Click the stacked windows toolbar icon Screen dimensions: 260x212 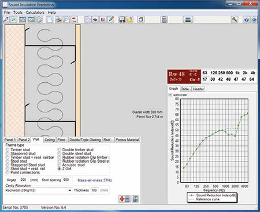[x=141, y=20]
